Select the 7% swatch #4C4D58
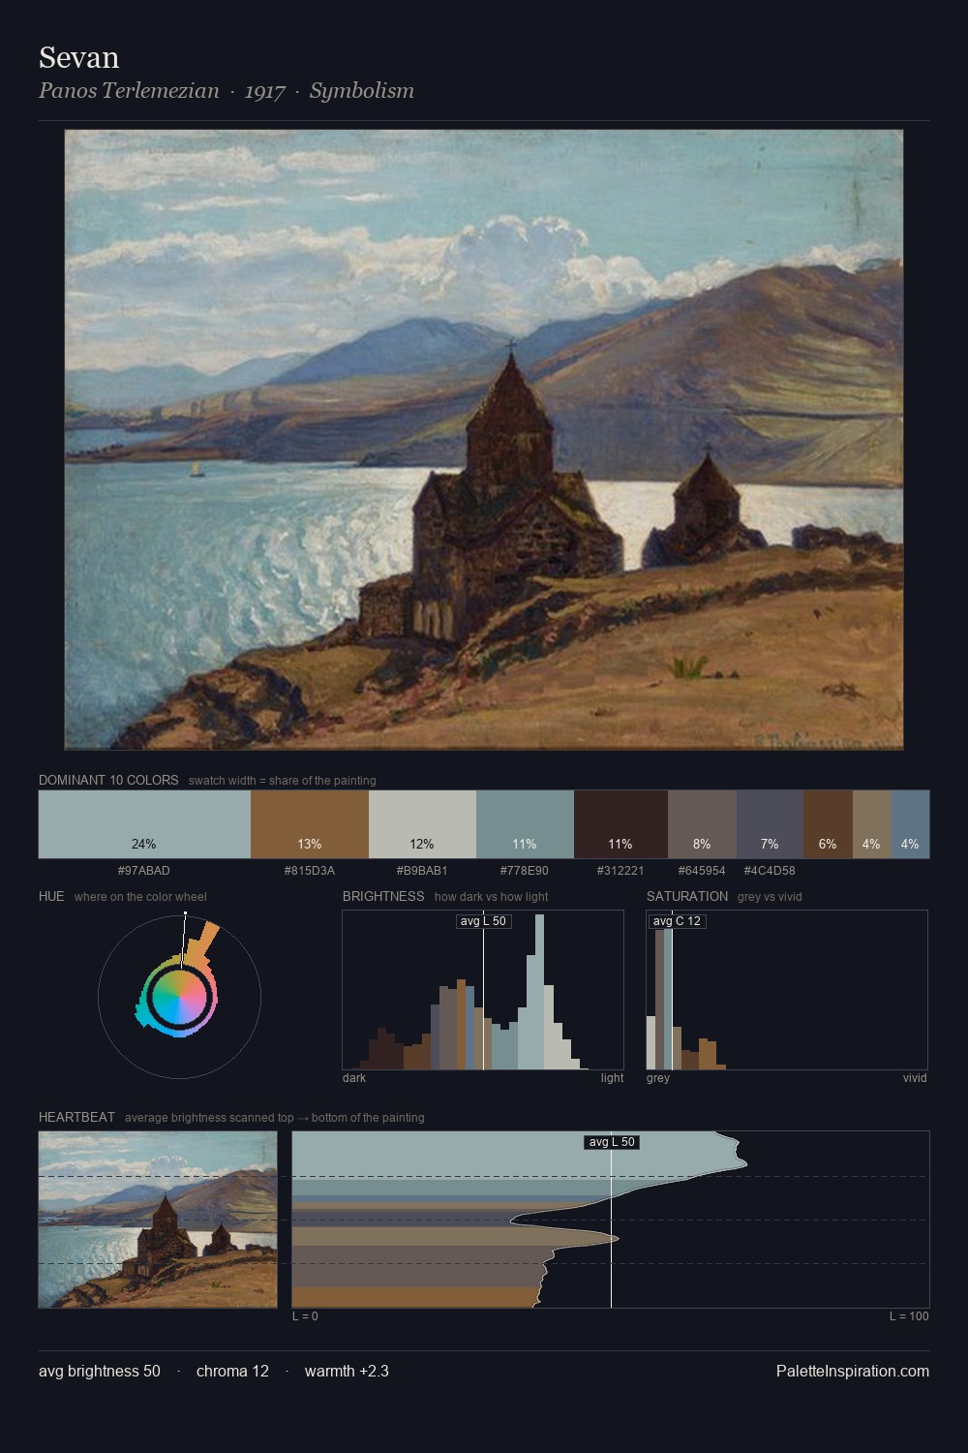This screenshot has height=1453, width=968. [770, 824]
